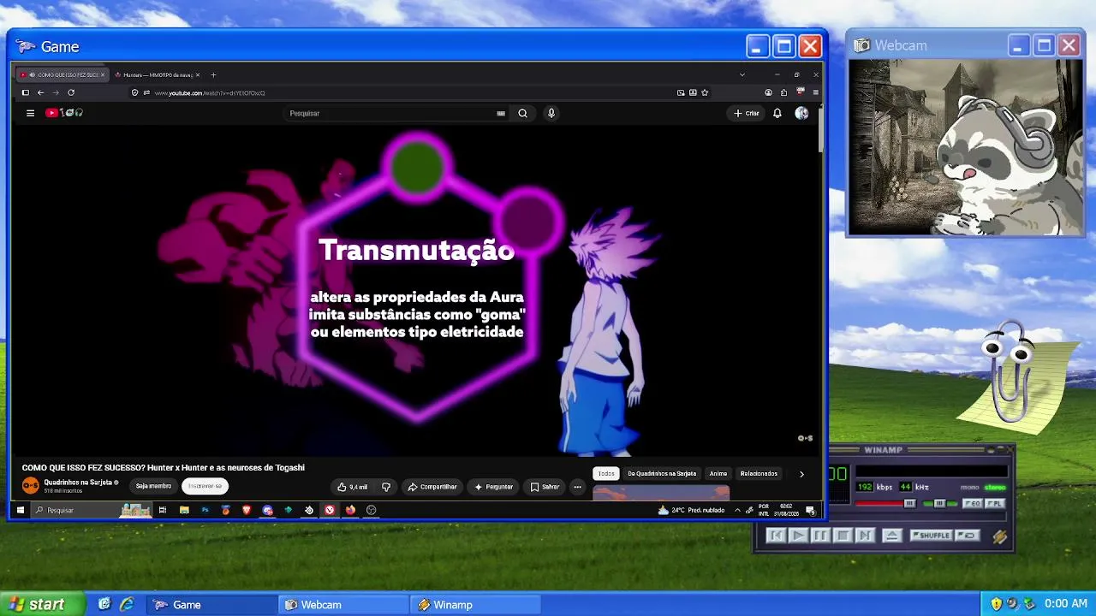Switch to Webcam in XP taskbar
Viewport: 1096px width, 616px height.
345,605
